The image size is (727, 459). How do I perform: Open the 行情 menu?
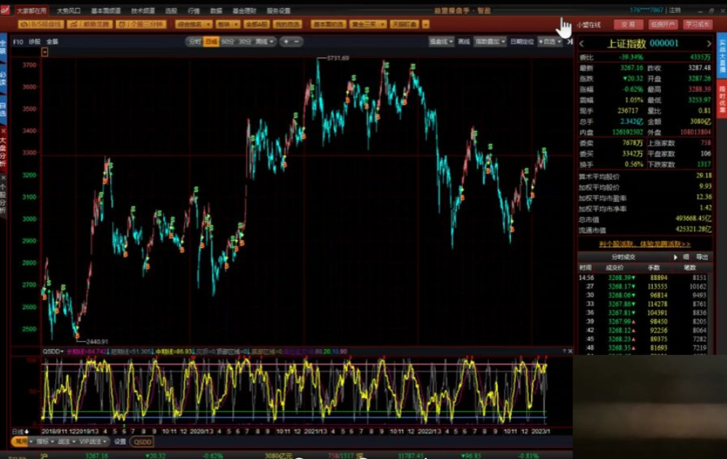pyautogui.click(x=194, y=10)
